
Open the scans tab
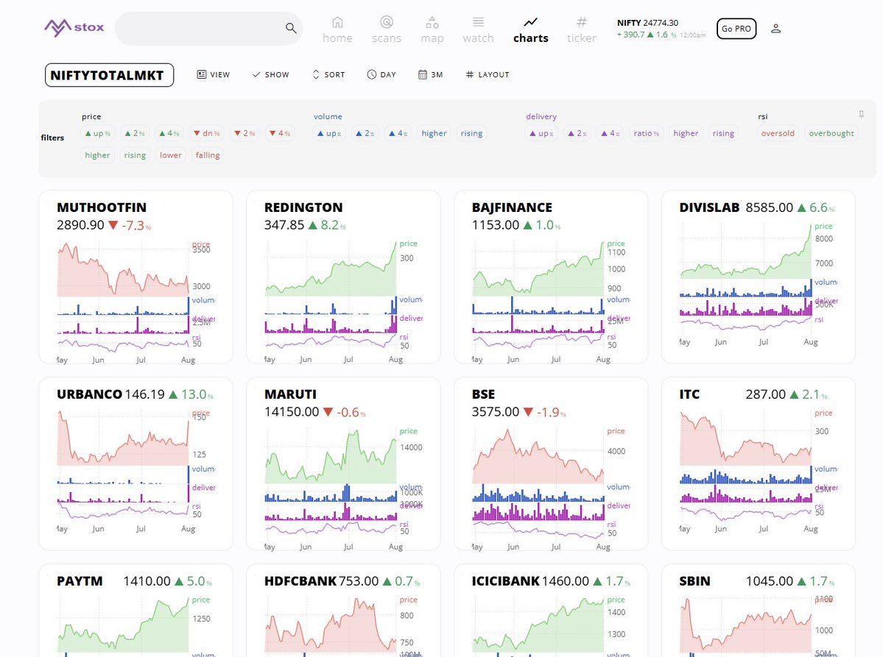point(387,30)
